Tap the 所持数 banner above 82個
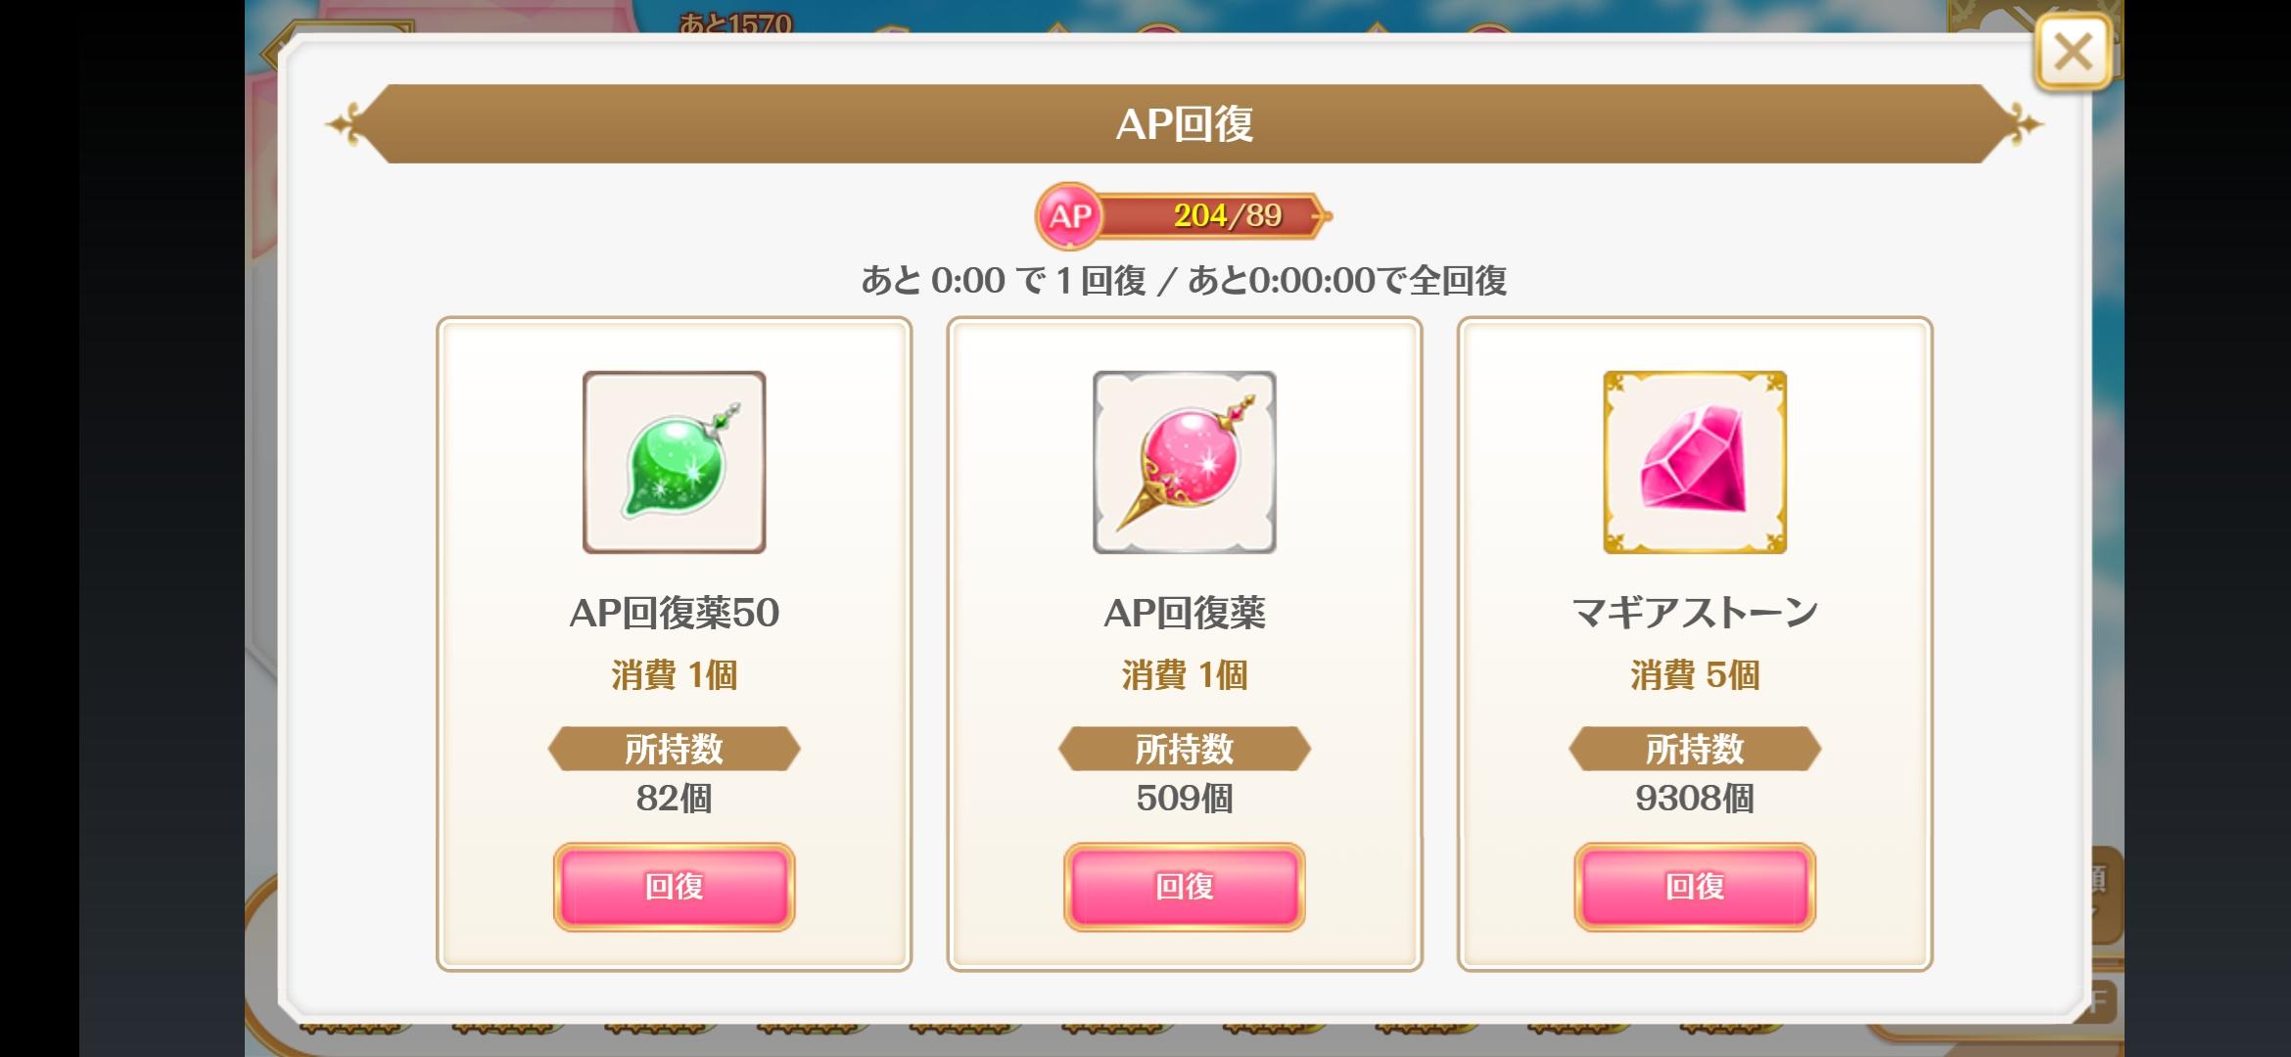Viewport: 2291px width, 1057px height. 675,749
